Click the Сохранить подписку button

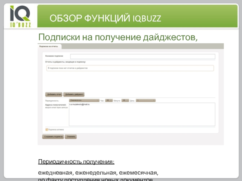[x=53, y=137]
